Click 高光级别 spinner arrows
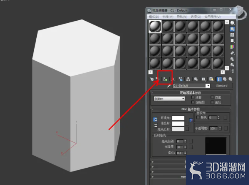249x185 pixels. (x=185, y=141)
